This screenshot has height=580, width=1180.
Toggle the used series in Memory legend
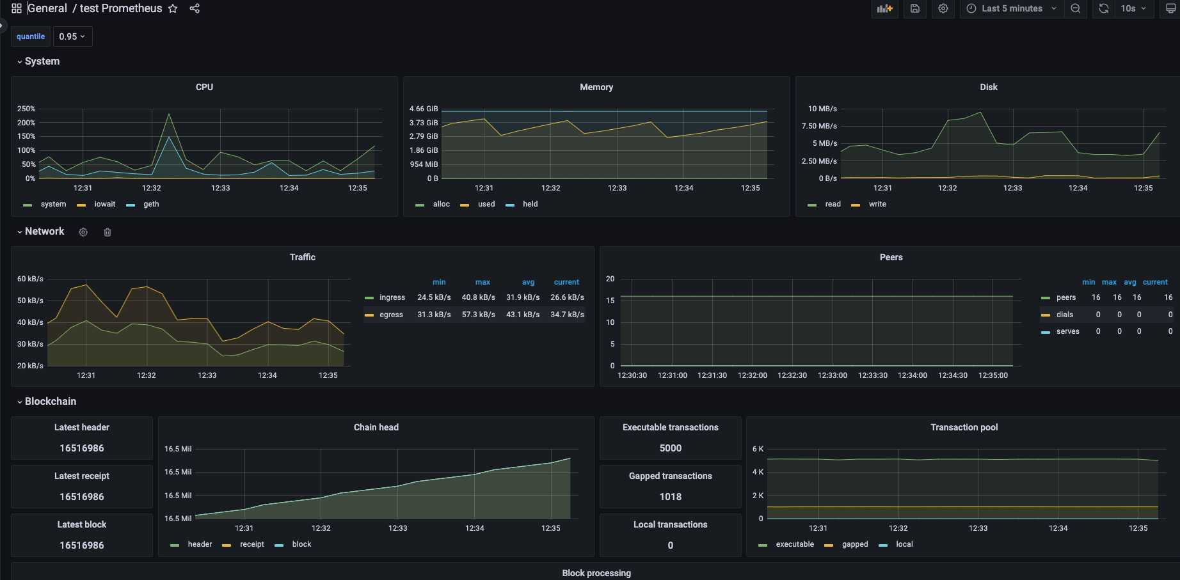(x=486, y=204)
